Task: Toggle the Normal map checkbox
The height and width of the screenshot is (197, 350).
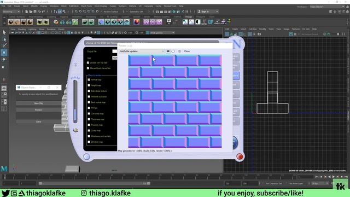Action: coord(89,79)
